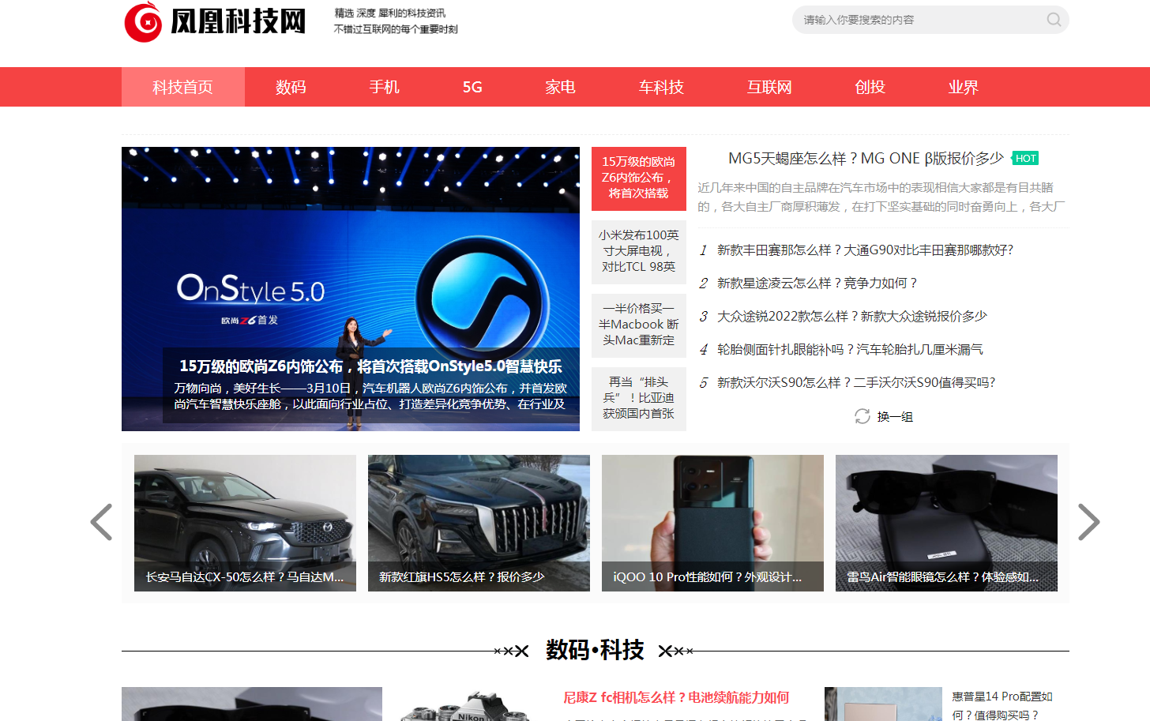Open 尼康Z fc相机怎么样 article link

(x=676, y=698)
